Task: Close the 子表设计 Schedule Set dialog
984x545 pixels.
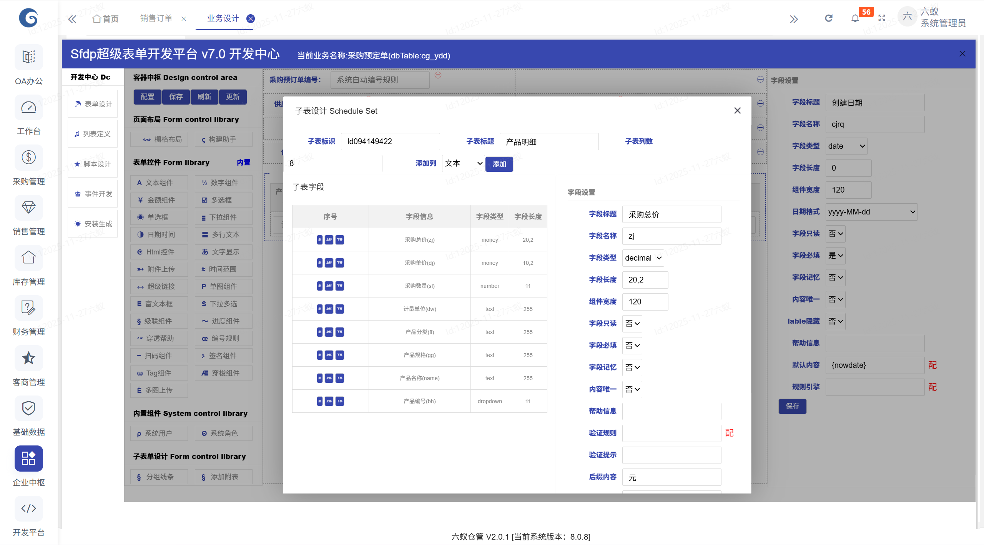Action: point(737,111)
